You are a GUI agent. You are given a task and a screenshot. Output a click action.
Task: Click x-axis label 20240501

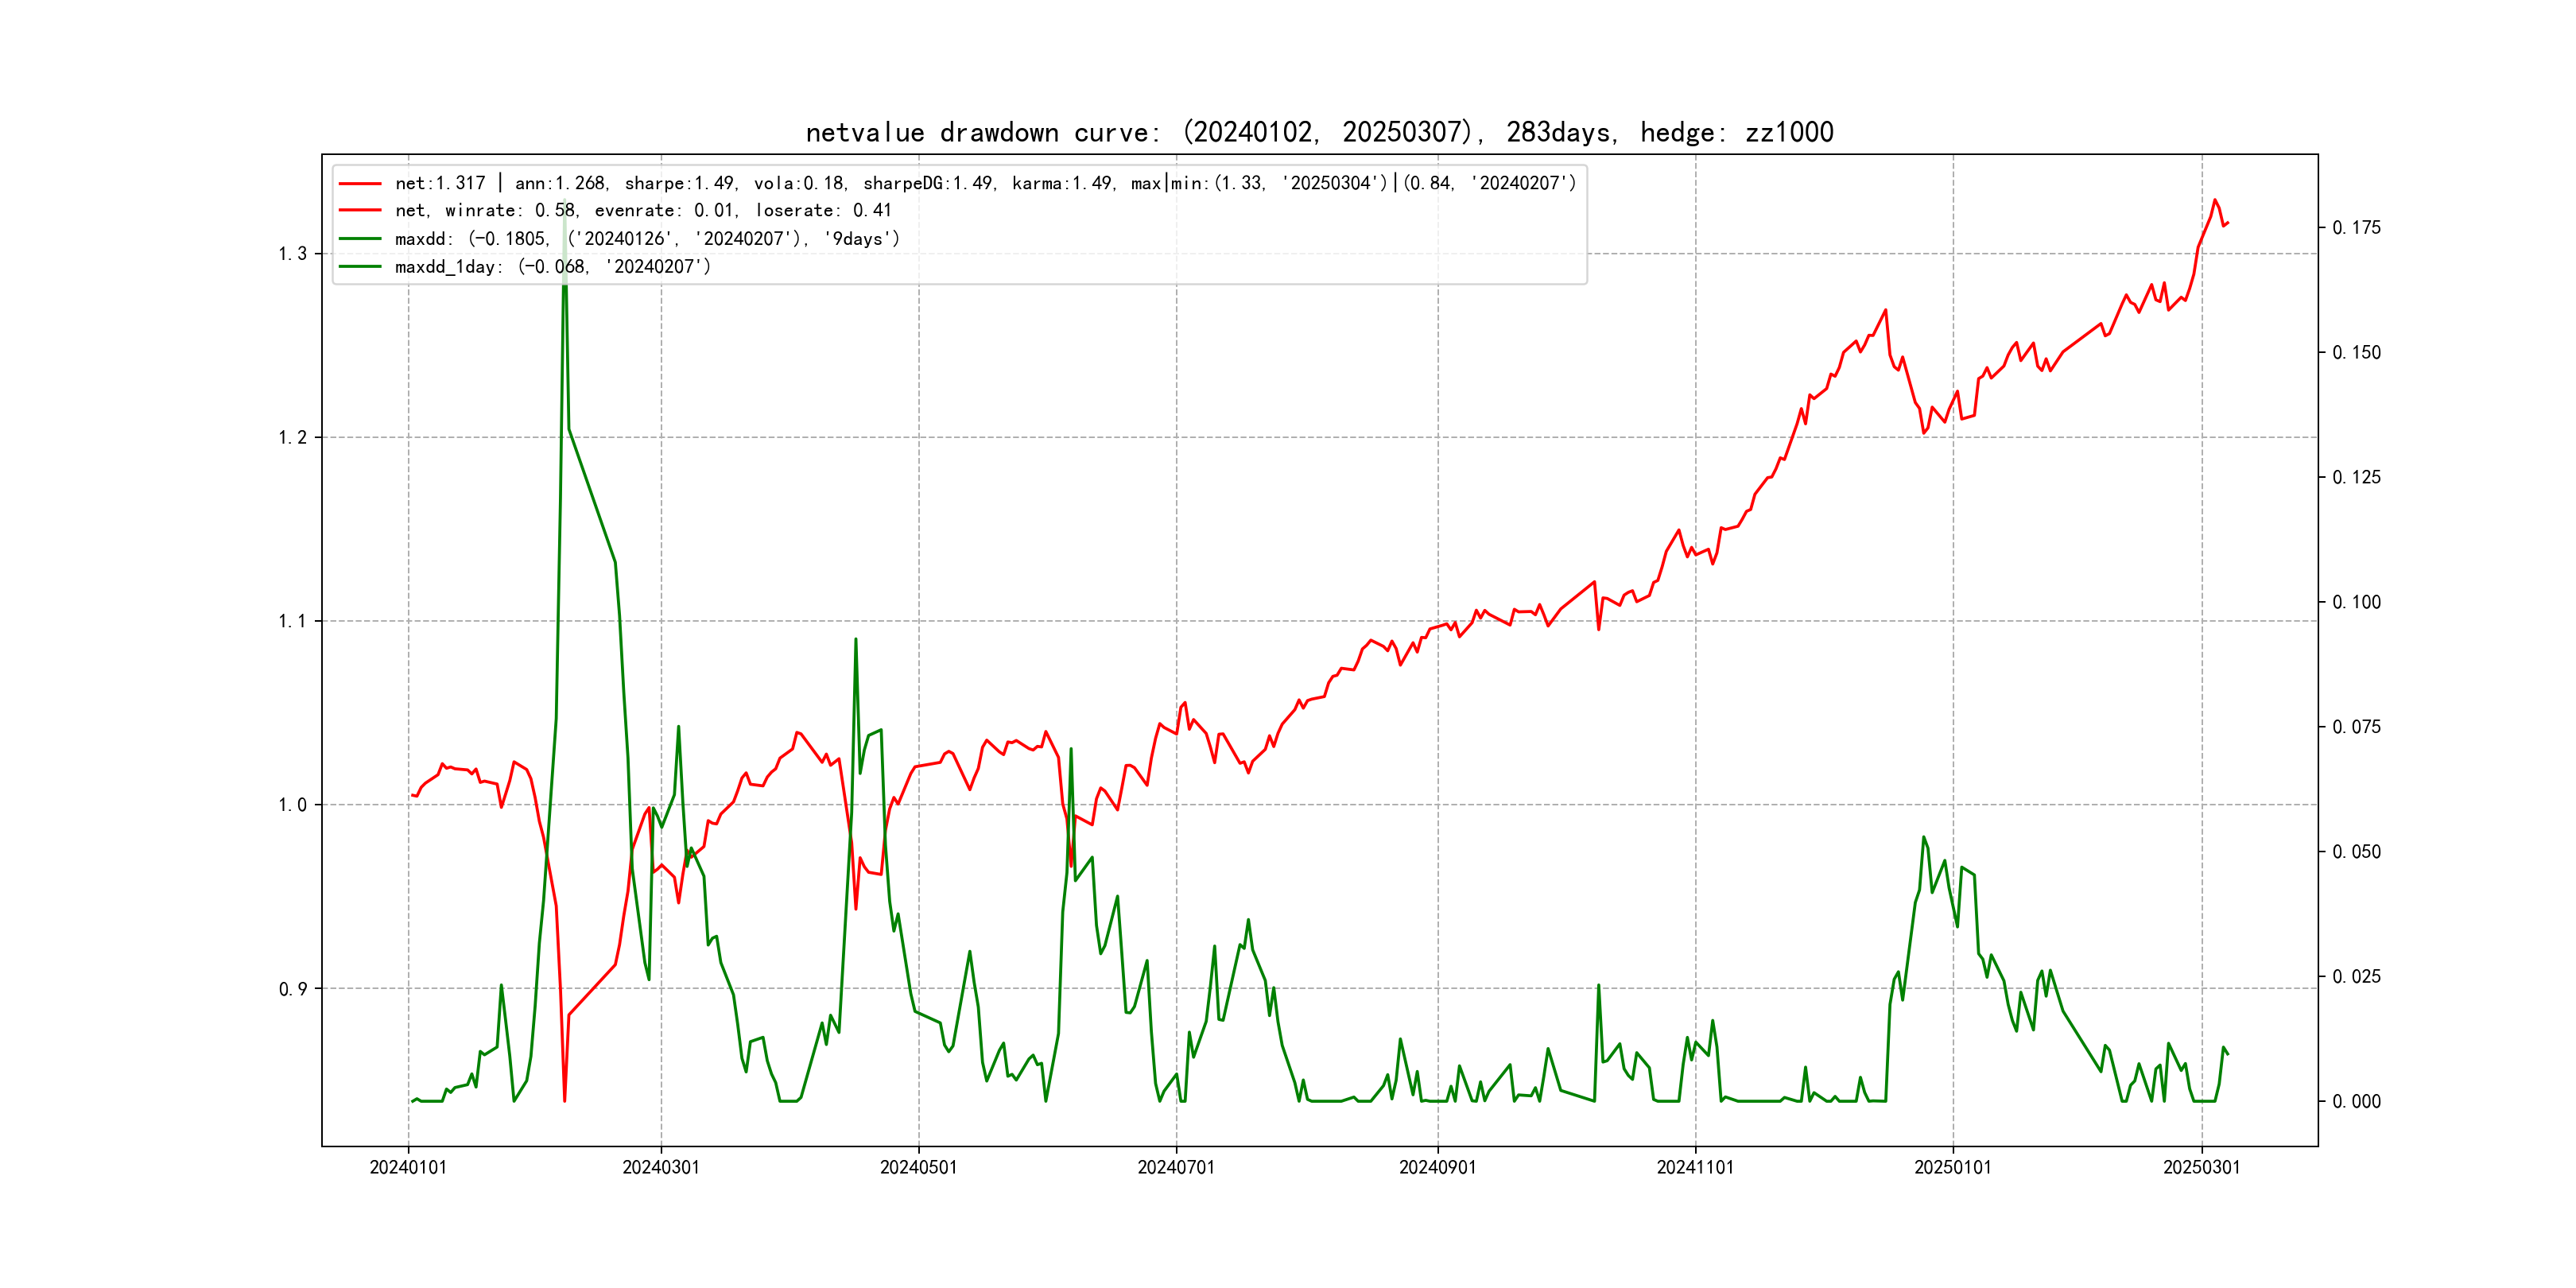918,1168
